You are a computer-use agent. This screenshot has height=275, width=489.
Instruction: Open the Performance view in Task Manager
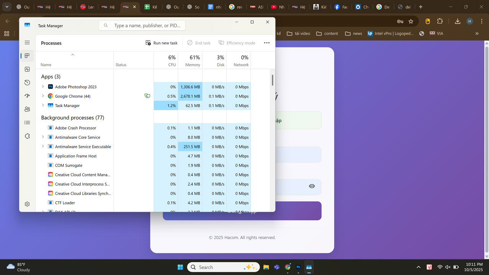27,69
